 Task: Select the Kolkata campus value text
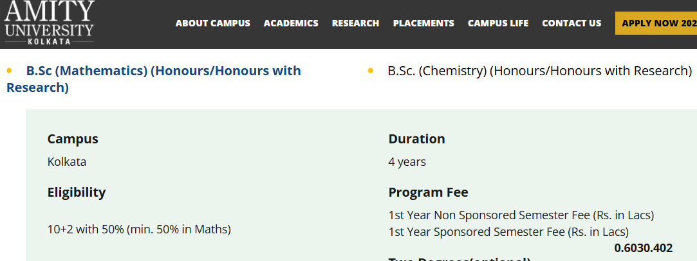(x=67, y=162)
